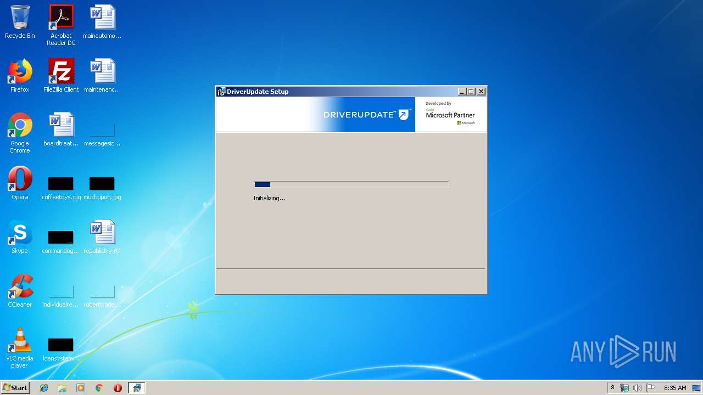
Task: Open Action Center flag icon
Action: (651, 388)
